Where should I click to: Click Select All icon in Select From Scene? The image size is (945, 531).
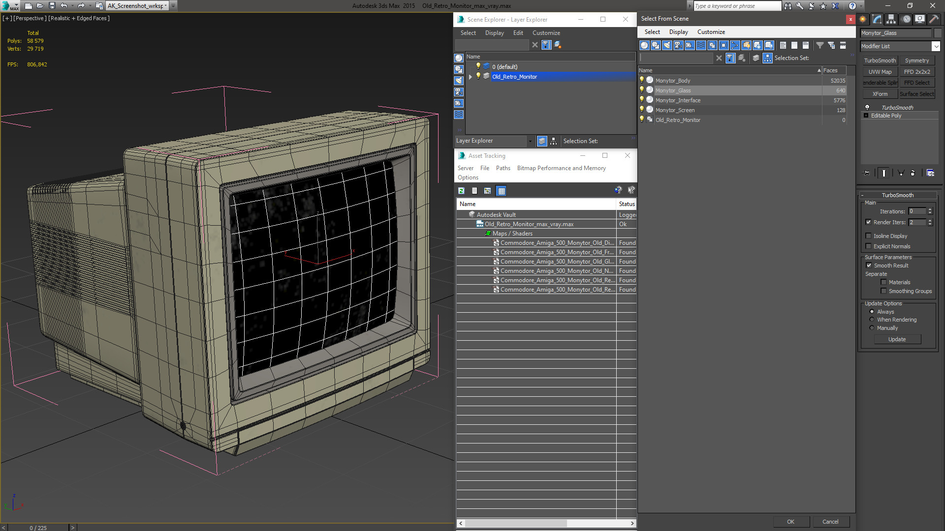(x=783, y=45)
